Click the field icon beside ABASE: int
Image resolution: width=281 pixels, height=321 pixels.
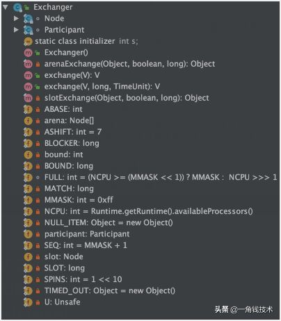(28, 109)
